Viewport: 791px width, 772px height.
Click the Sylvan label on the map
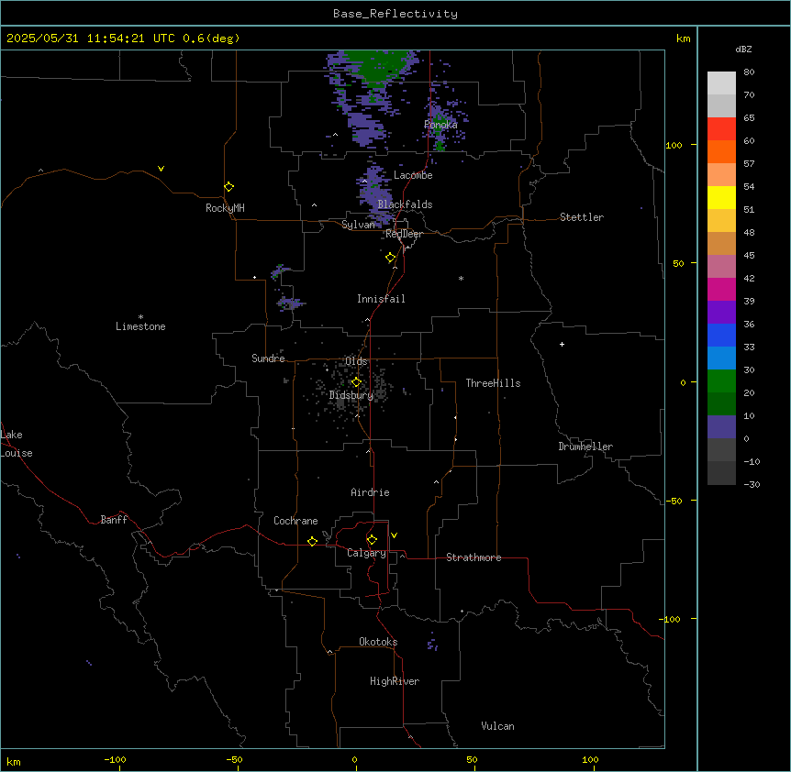tap(358, 225)
